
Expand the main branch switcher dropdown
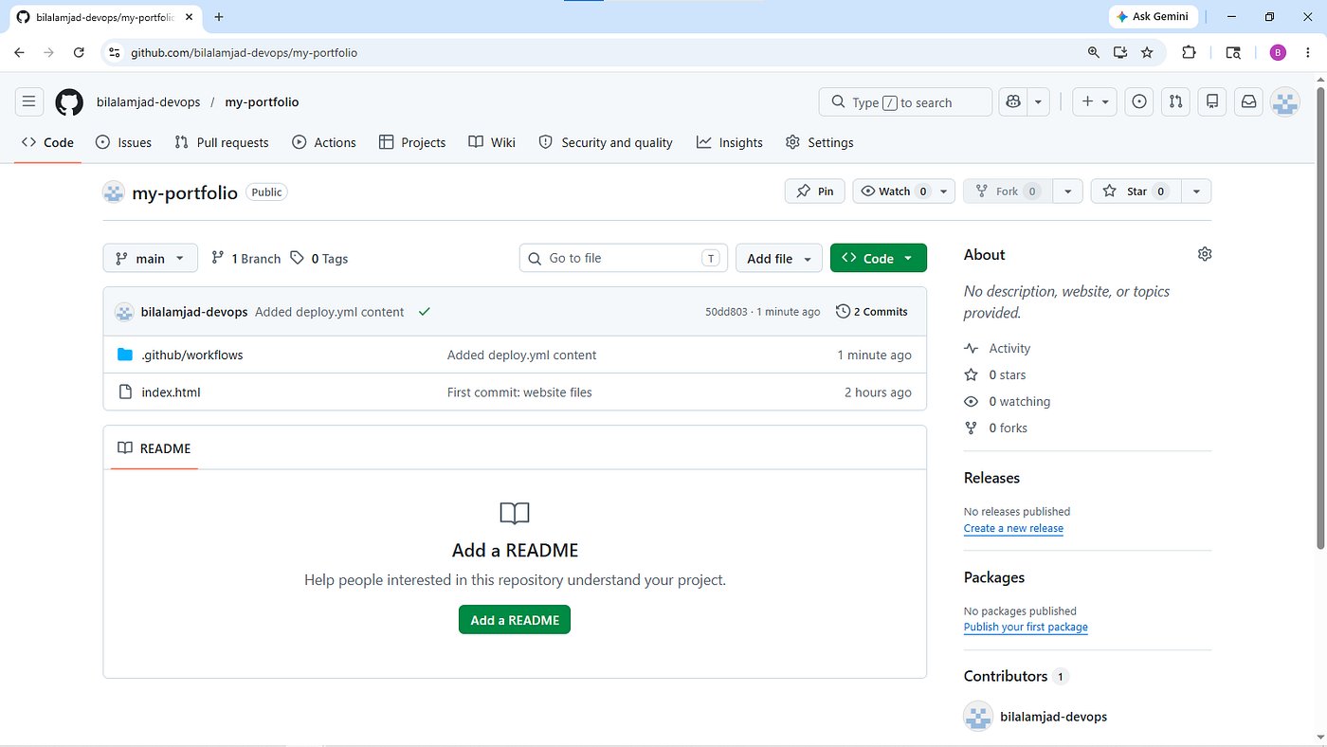[x=151, y=258]
